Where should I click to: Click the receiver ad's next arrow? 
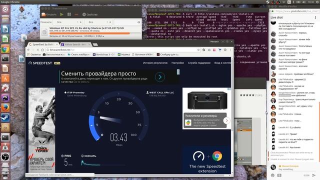point(226,120)
